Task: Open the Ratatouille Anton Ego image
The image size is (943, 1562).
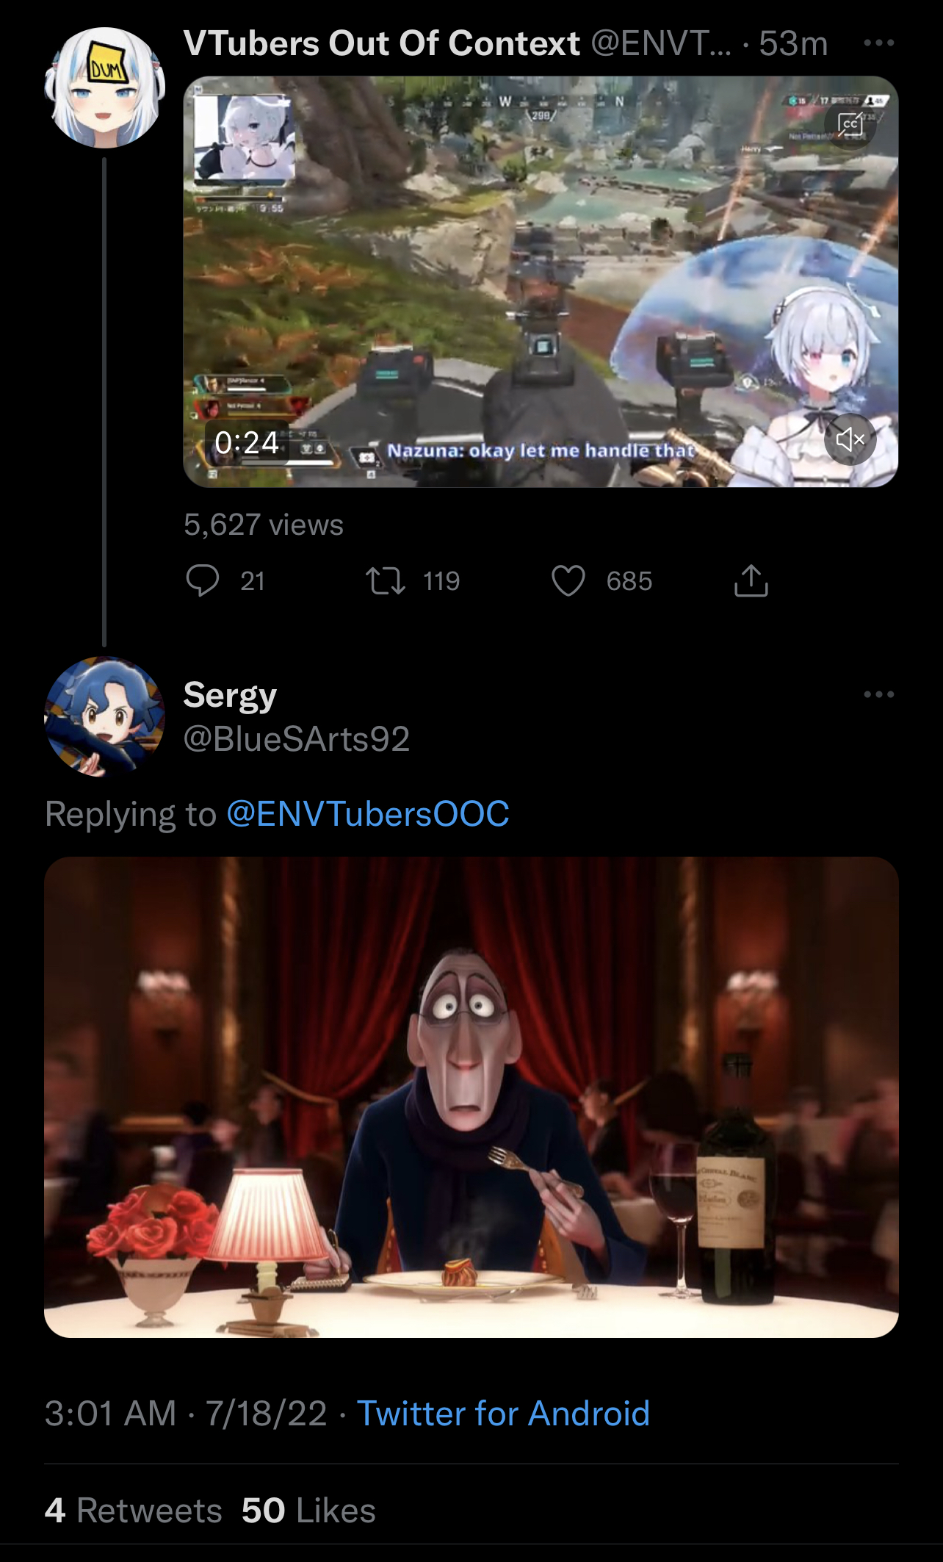Action: point(471,1097)
